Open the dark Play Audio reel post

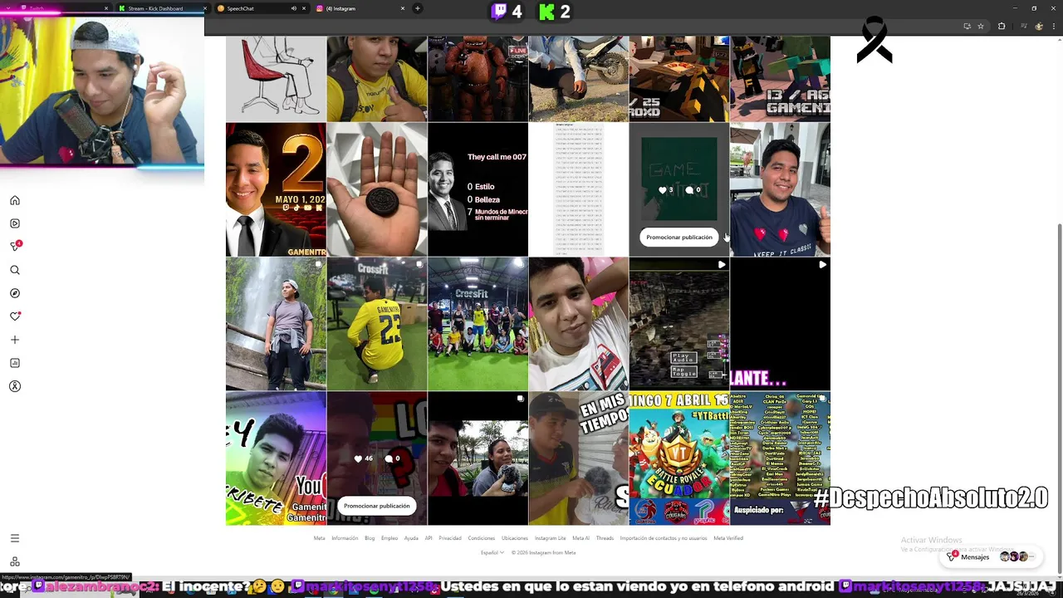679,324
